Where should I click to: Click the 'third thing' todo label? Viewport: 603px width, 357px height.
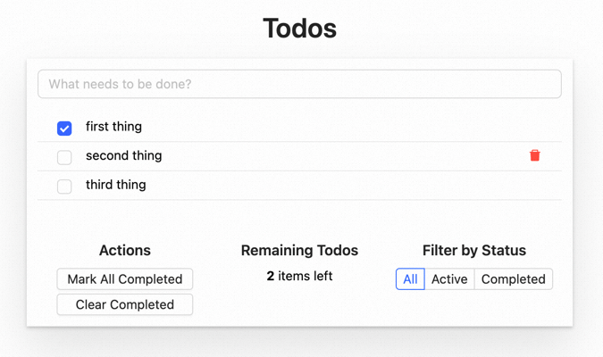coord(115,185)
